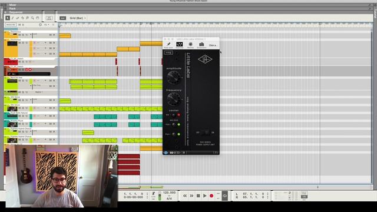Click the webcam video overlay
This screenshot has height=212, width=377.
[61, 176]
